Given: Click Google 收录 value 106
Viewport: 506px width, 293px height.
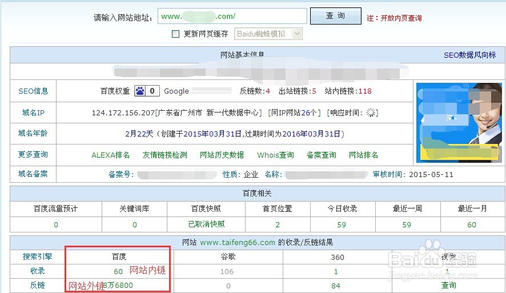Looking at the screenshot, I should (227, 272).
